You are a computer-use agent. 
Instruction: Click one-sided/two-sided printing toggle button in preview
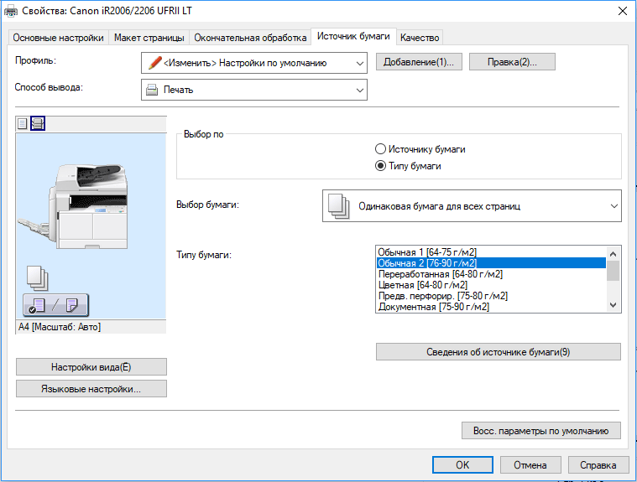tap(55, 305)
